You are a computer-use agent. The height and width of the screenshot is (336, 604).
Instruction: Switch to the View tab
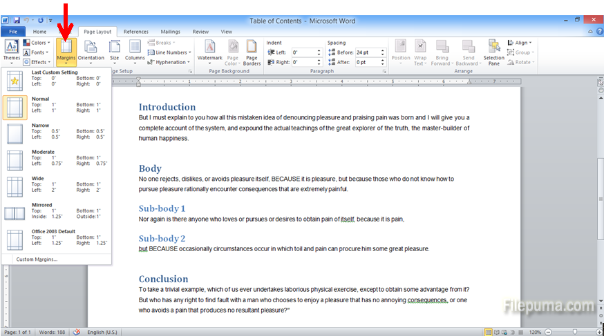pyautogui.click(x=226, y=32)
